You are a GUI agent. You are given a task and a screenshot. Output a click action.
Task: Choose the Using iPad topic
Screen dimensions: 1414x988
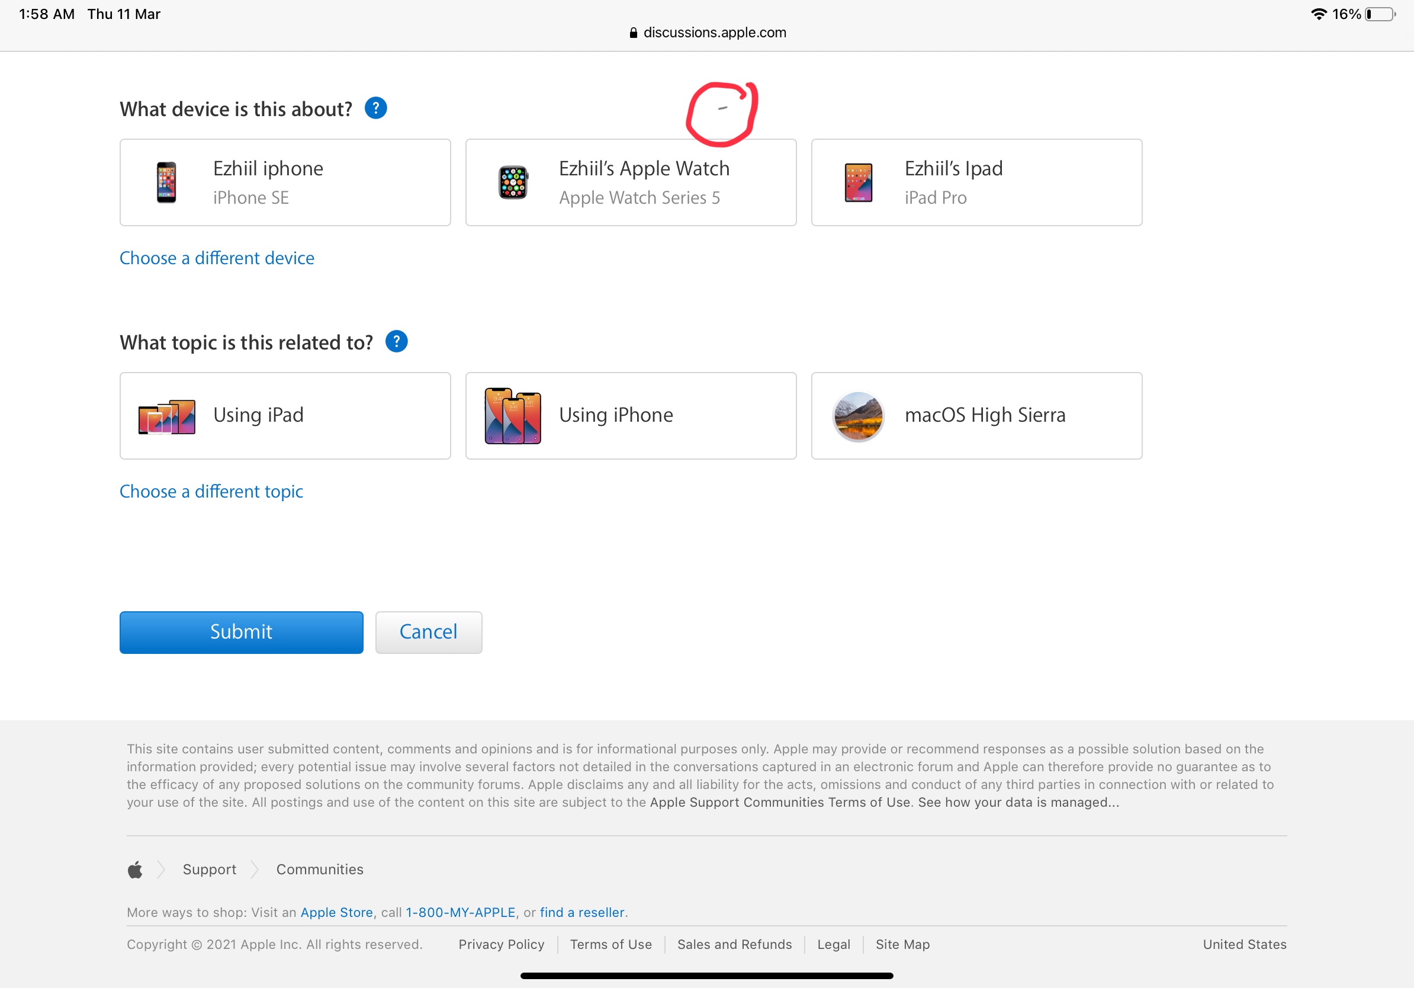point(285,416)
